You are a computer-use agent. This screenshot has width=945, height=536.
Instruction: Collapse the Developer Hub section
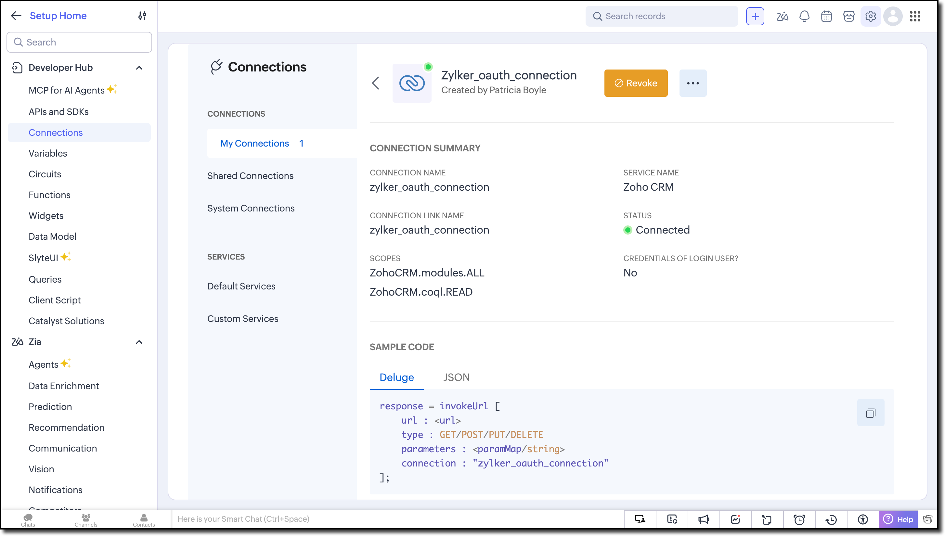[139, 68]
